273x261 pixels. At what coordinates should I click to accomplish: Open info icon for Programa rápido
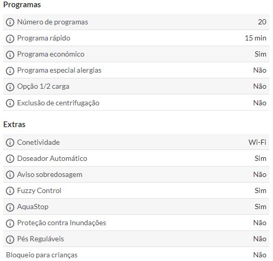click(10, 38)
